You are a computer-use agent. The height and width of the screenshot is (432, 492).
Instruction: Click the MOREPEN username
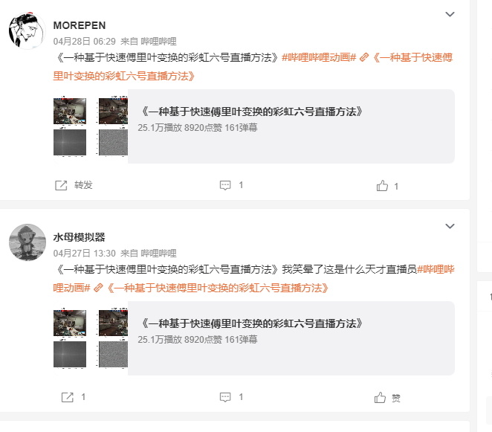click(80, 25)
